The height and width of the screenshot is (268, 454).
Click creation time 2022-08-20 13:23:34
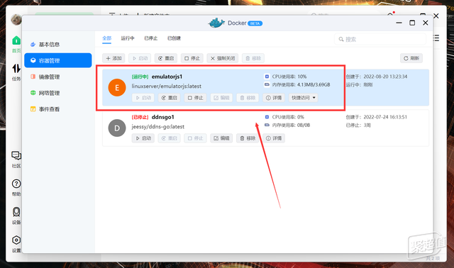tap(385, 77)
